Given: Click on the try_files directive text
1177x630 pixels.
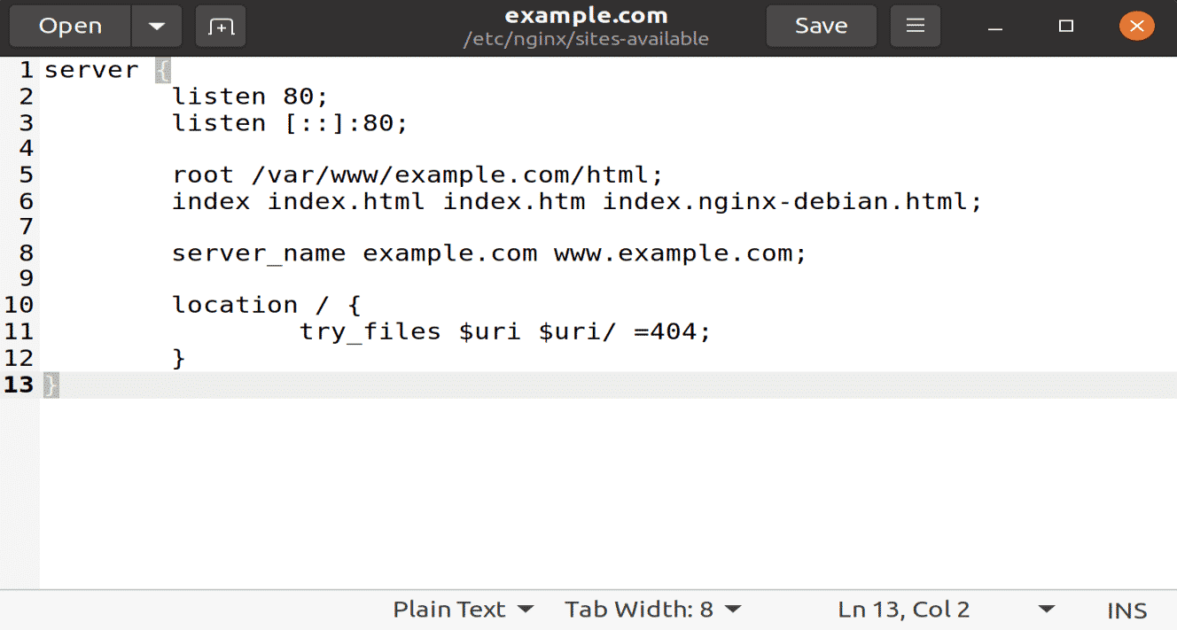Looking at the screenshot, I should point(370,332).
